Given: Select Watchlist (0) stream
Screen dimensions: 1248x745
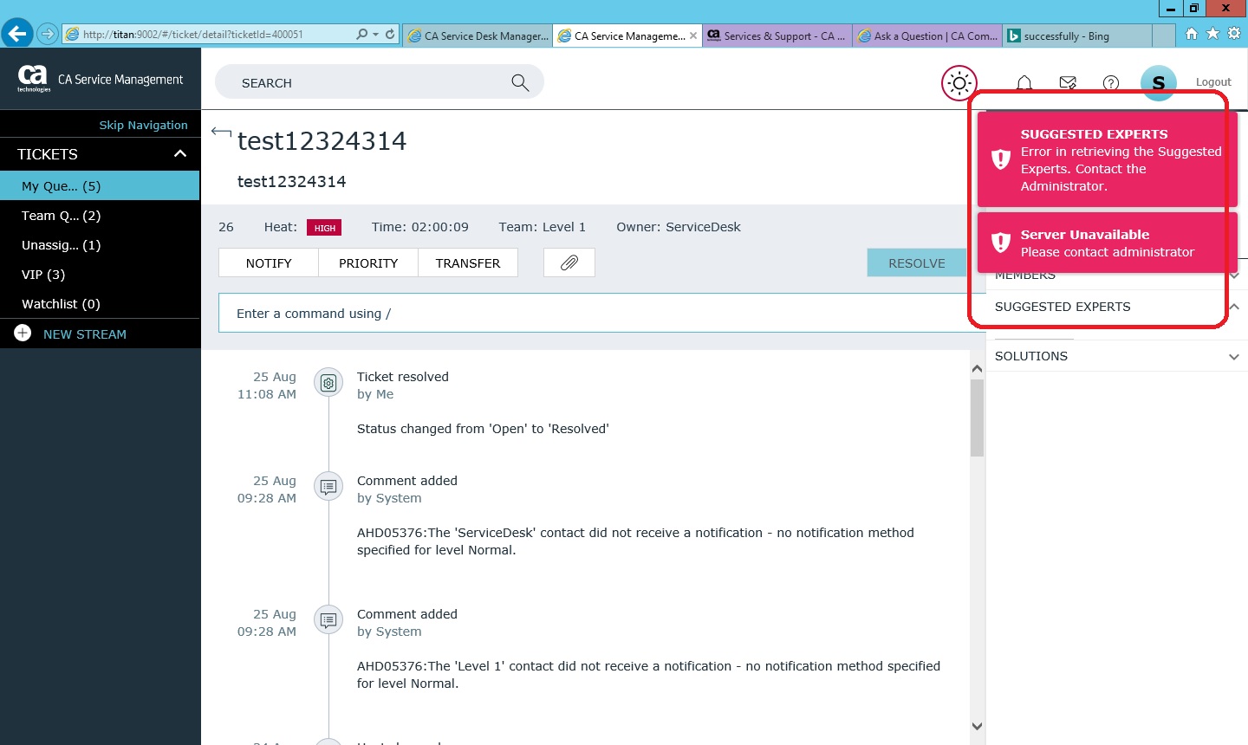Looking at the screenshot, I should point(100,303).
